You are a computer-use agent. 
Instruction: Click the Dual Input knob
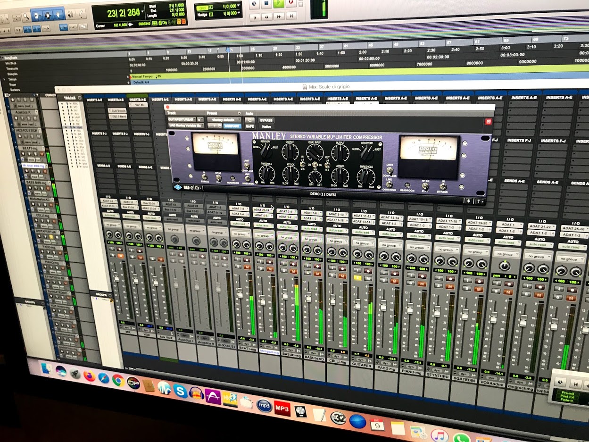pyautogui.click(x=314, y=153)
